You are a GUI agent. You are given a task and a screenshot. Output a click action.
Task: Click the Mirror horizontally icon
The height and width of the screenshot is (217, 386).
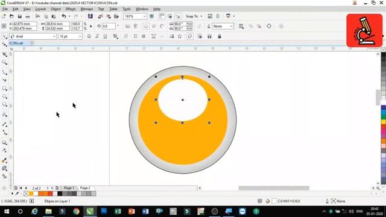pos(128,26)
